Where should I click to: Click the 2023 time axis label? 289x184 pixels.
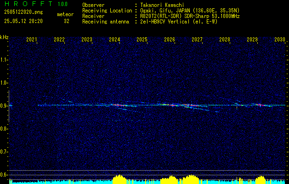(x=87, y=39)
